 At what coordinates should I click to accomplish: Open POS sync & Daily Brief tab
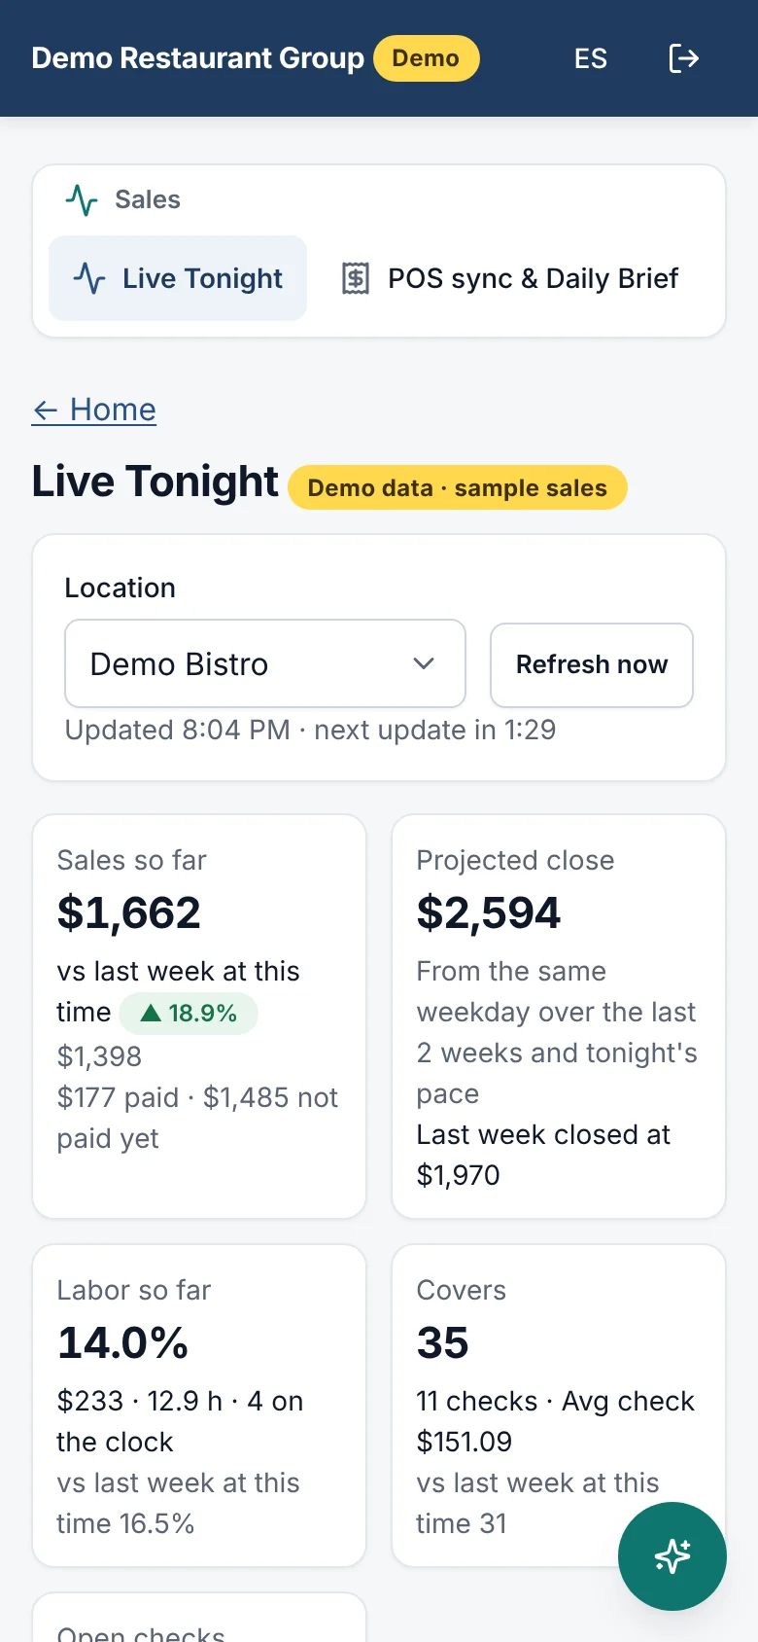509,278
